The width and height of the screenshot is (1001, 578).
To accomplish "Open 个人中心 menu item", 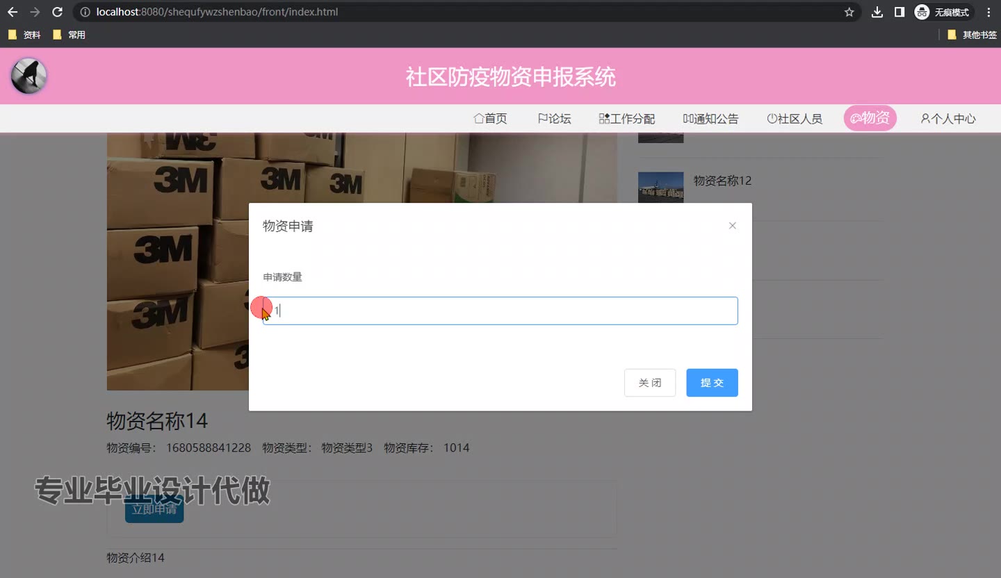I will pos(948,119).
